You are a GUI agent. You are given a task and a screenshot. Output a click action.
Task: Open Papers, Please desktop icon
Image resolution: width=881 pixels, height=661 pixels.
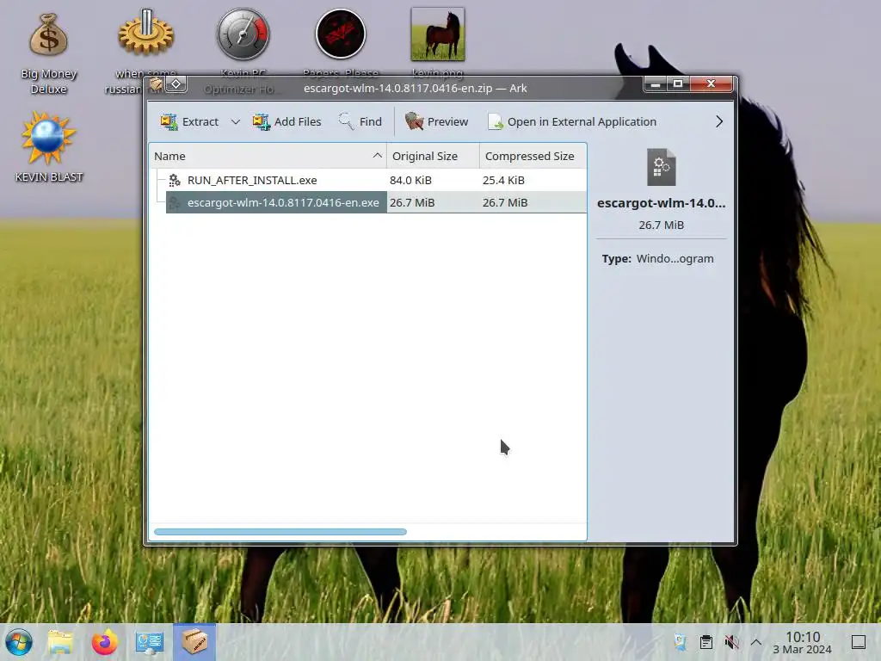(341, 34)
